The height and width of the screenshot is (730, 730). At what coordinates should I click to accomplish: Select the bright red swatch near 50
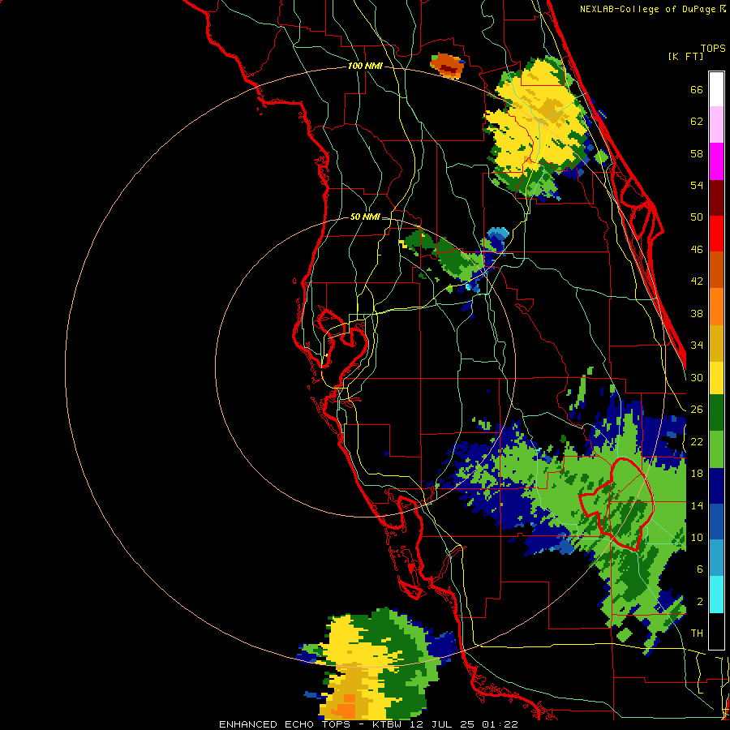[x=716, y=234]
